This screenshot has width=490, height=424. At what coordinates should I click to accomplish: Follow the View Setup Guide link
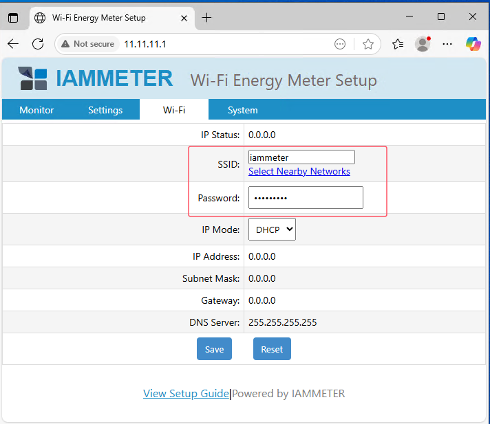(186, 394)
